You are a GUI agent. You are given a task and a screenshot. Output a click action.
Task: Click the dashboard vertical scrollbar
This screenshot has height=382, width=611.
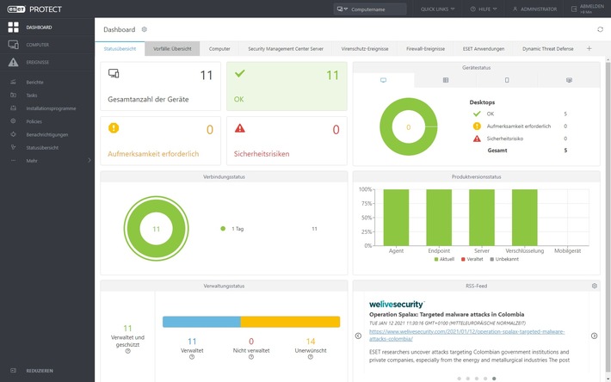click(x=608, y=218)
